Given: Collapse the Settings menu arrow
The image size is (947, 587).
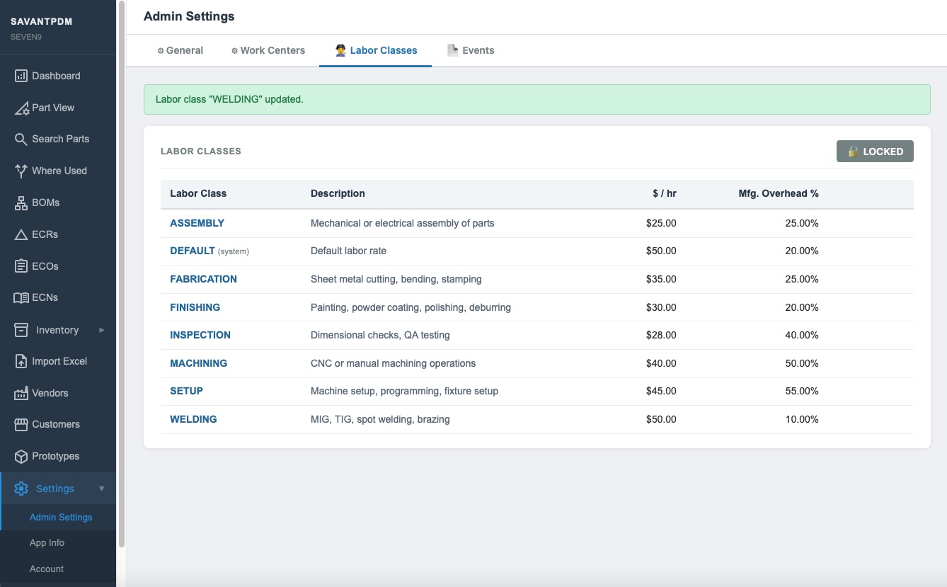Looking at the screenshot, I should 101,489.
